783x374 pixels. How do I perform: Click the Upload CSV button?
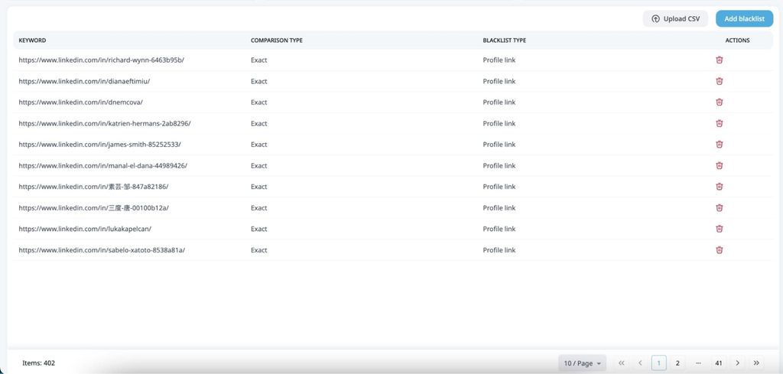[675, 19]
